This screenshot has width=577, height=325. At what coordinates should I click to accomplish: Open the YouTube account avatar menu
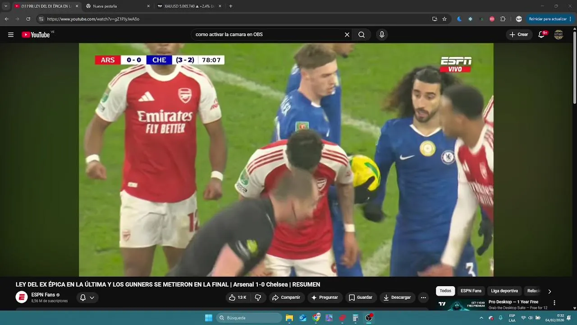click(x=559, y=35)
